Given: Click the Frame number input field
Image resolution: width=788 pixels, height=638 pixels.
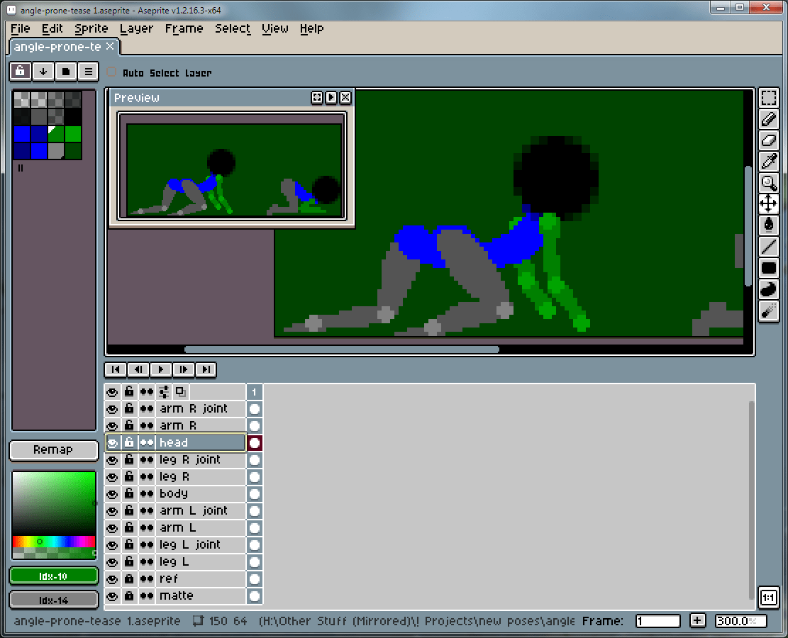Looking at the screenshot, I should tap(657, 621).
